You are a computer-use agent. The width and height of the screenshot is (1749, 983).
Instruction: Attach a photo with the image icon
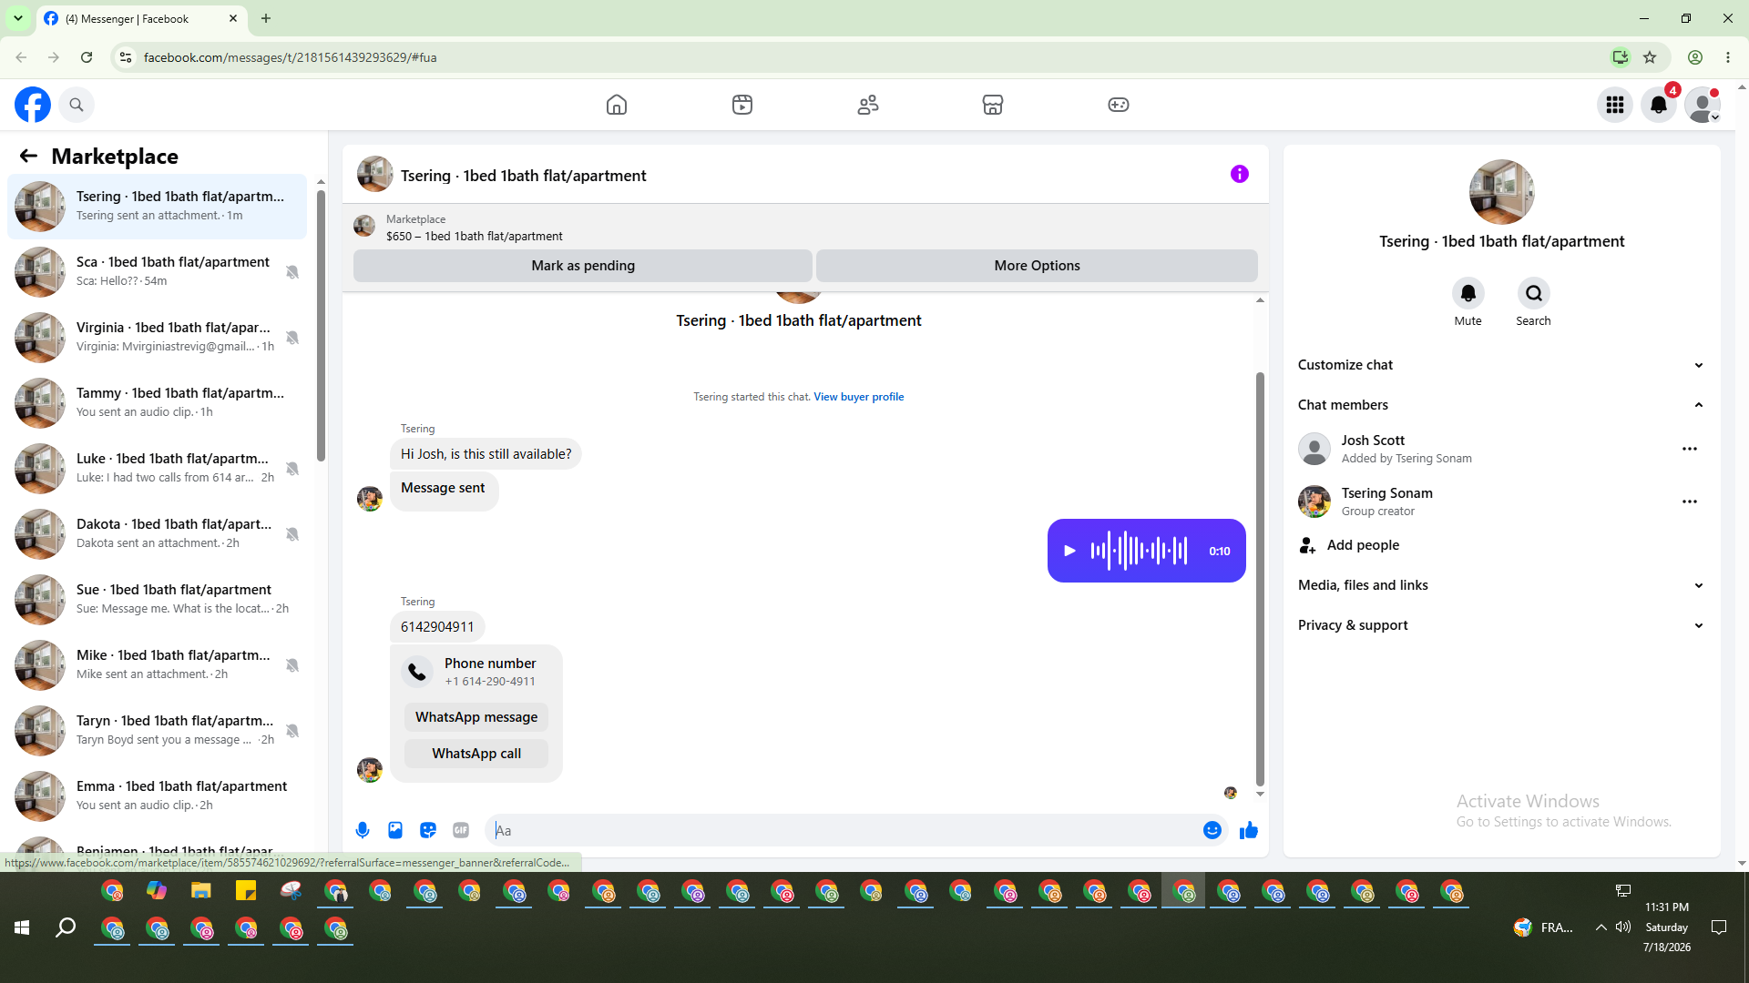(x=395, y=830)
